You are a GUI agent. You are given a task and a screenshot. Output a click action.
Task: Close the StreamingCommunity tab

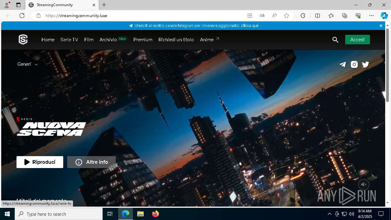click(94, 5)
